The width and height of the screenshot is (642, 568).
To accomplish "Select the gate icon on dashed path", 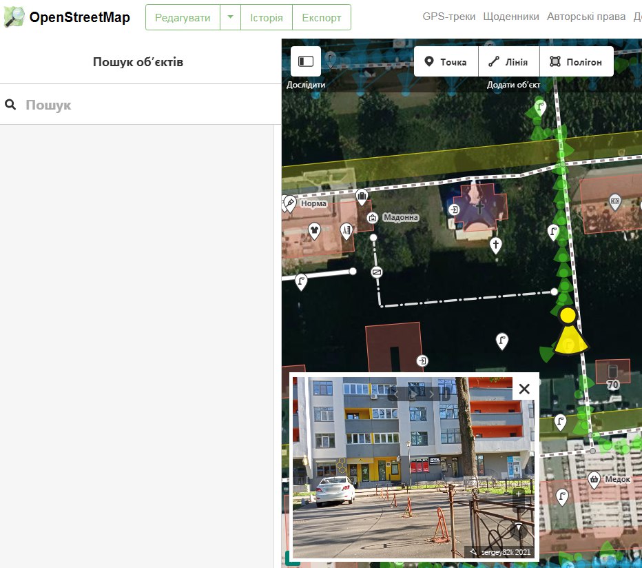I will click(x=377, y=272).
